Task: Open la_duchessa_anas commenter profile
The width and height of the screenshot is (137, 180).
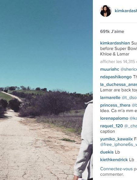Action: tap(118, 84)
